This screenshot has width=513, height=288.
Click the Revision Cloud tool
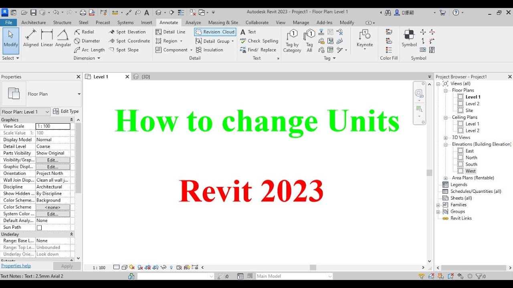point(215,32)
